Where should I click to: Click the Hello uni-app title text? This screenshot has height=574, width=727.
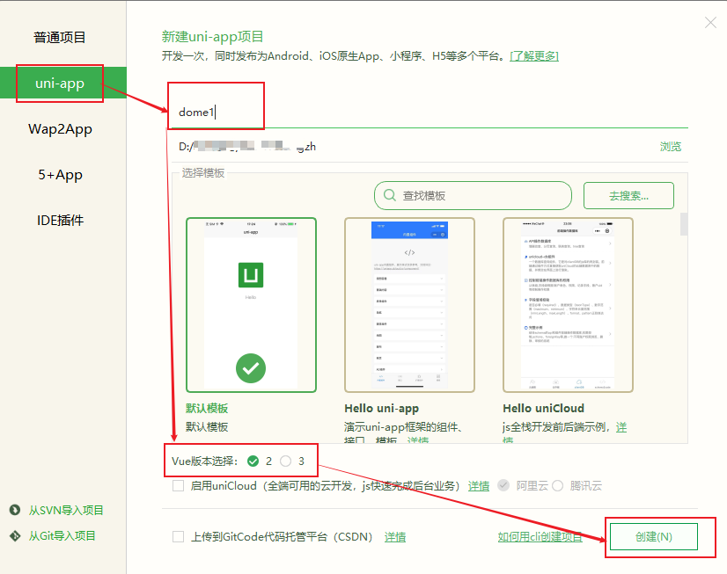[x=382, y=408]
